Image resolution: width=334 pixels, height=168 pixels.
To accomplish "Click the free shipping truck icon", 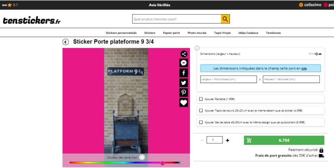I will 321,156.
